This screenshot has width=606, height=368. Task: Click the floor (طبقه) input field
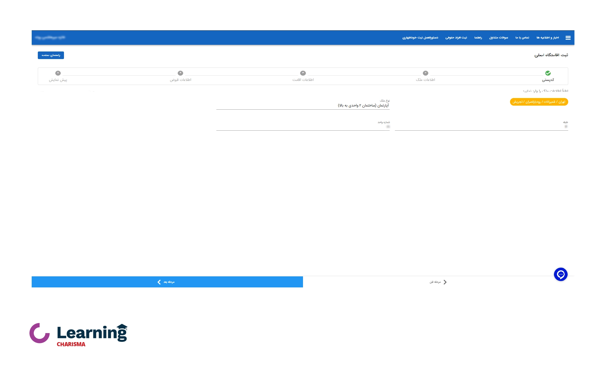481,127
